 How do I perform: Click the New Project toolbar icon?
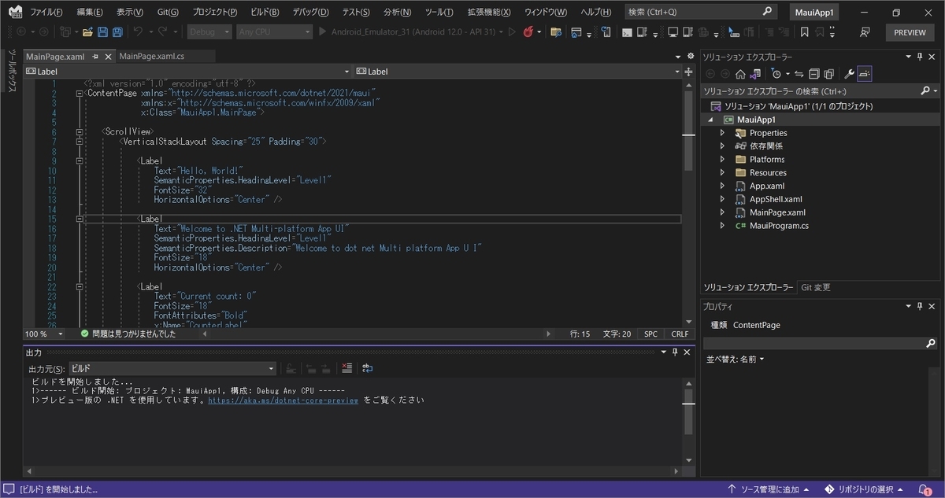65,32
